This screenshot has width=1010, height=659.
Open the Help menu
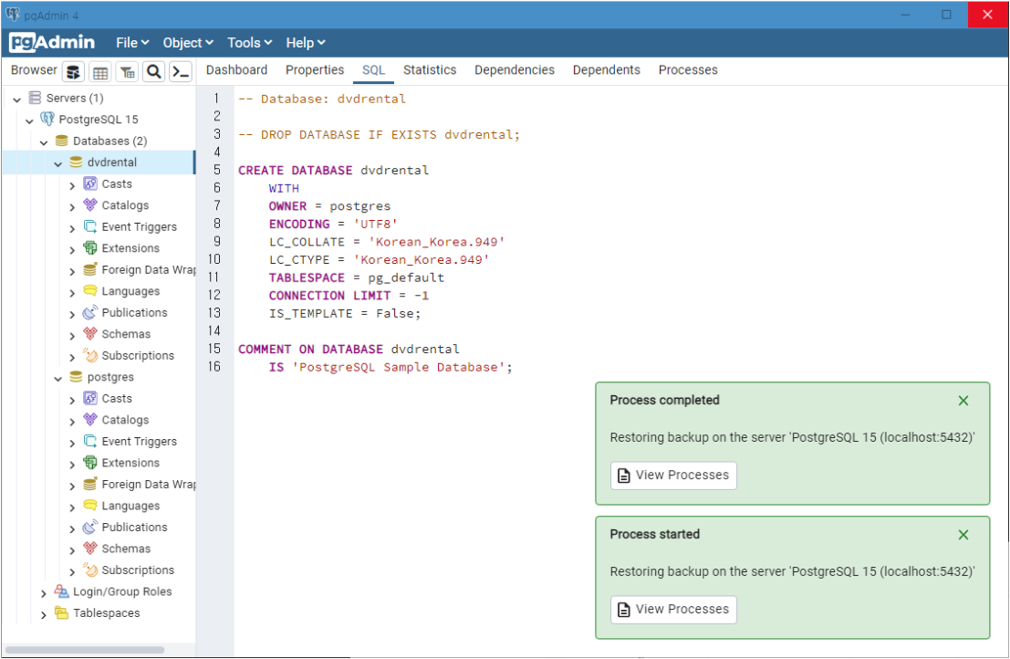pos(306,43)
